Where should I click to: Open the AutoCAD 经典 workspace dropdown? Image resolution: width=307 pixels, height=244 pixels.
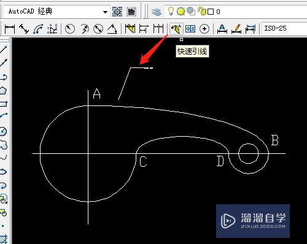[56, 12]
